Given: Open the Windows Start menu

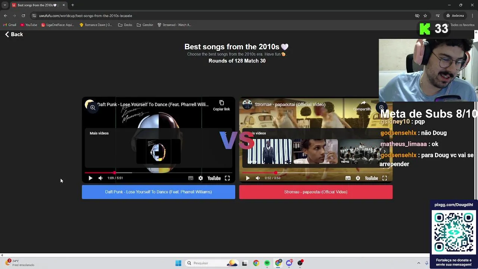Looking at the screenshot, I should (x=178, y=263).
